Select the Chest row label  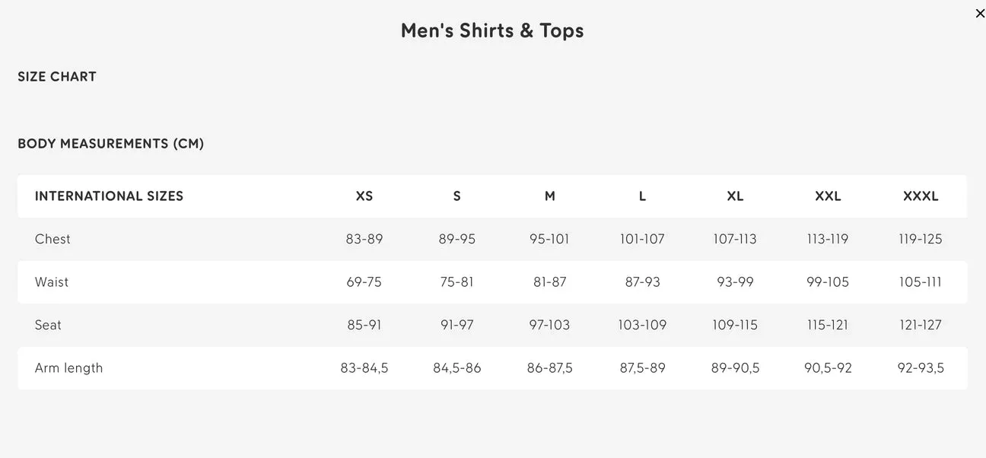[x=52, y=239]
